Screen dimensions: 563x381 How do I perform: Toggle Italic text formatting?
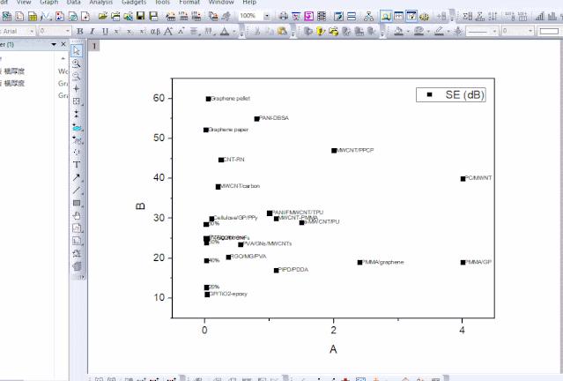[x=93, y=31]
